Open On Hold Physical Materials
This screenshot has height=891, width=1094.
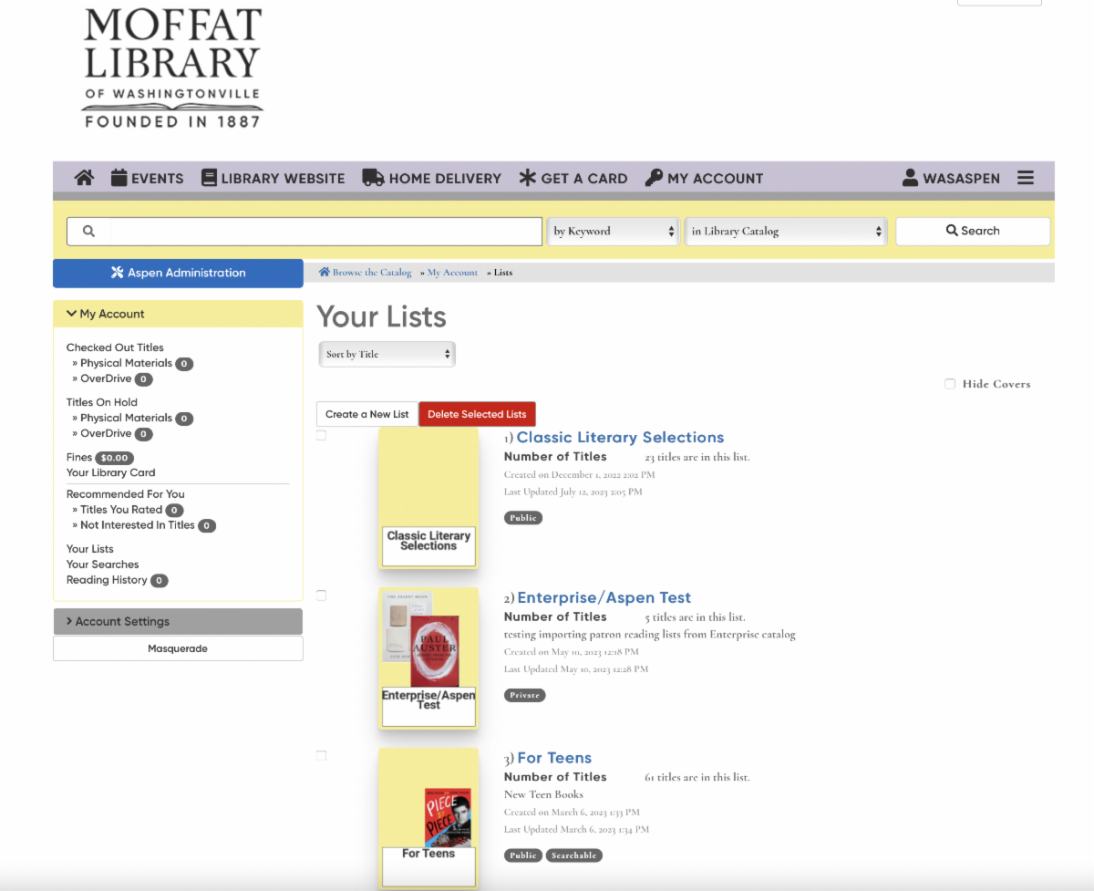point(126,418)
